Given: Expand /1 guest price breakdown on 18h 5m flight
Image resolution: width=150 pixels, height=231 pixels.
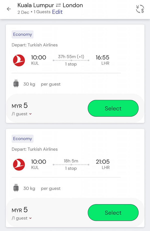Looking at the screenshot, I should (x=22, y=218).
